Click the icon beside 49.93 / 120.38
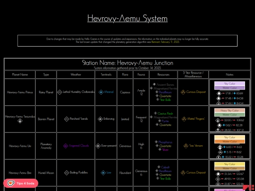The width and height of the screenshot is (255, 191). coord(218,179)
